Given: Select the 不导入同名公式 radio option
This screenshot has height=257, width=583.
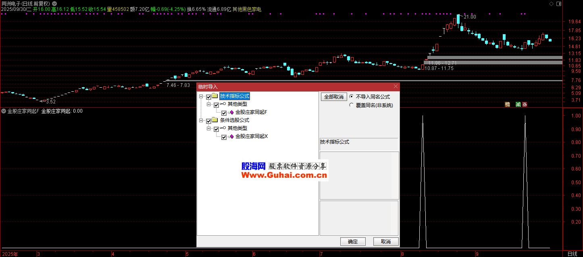Looking at the screenshot, I should click(x=352, y=97).
